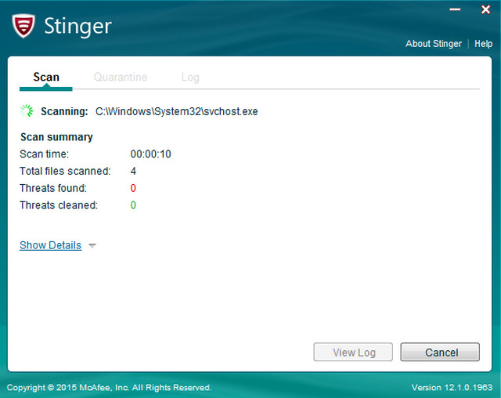Click the Scan time: label
The height and width of the screenshot is (398, 501).
coord(44,154)
